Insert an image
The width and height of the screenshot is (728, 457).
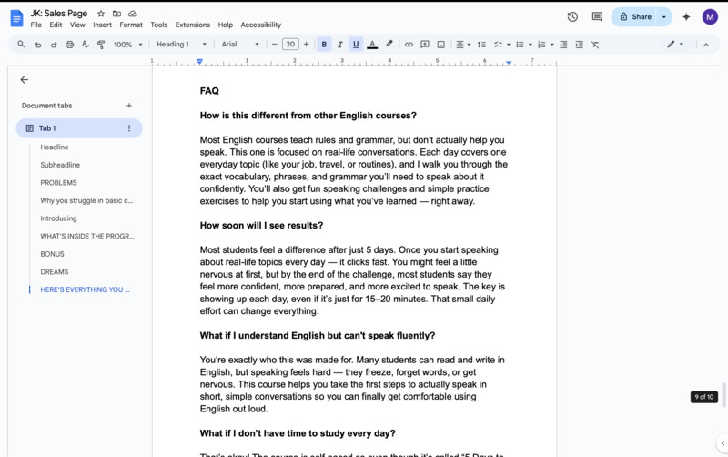(441, 45)
